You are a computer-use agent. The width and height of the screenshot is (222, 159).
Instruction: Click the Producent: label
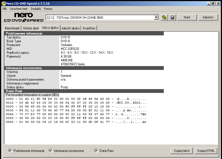(13, 45)
